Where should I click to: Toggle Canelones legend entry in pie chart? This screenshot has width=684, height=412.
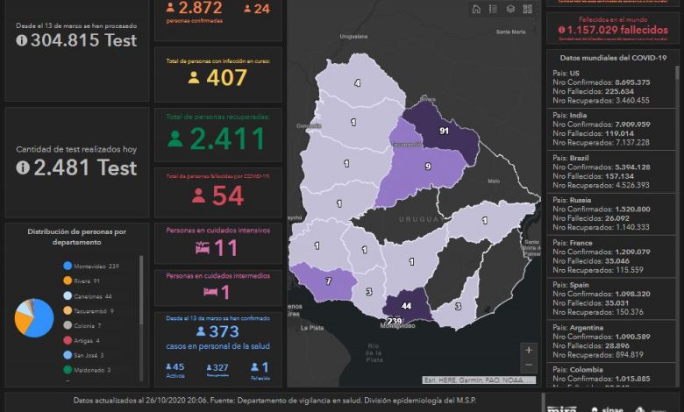click(x=93, y=296)
